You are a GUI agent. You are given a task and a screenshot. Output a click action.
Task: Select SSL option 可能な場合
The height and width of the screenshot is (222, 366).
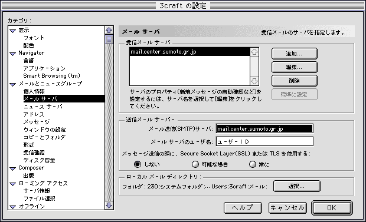(x=195, y=164)
